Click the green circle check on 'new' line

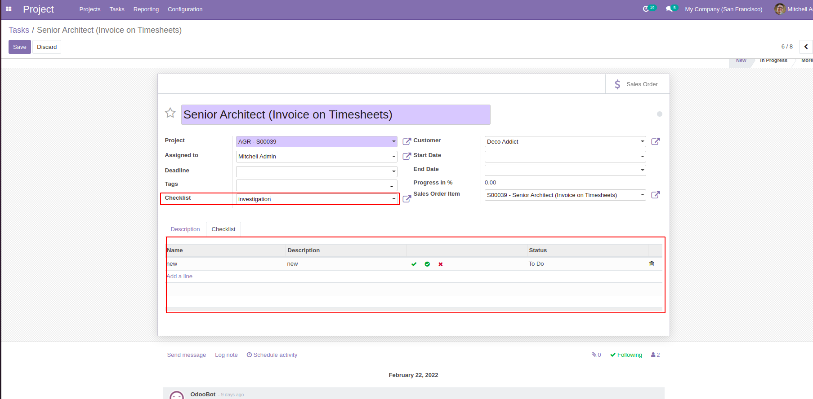coord(427,264)
